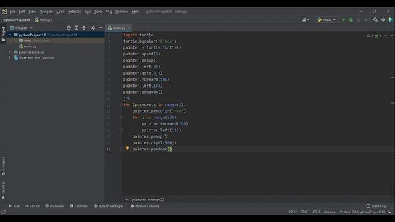Collapse the pythonProject18 root folder
Viewport: 395px width, 222px height.
(10, 35)
